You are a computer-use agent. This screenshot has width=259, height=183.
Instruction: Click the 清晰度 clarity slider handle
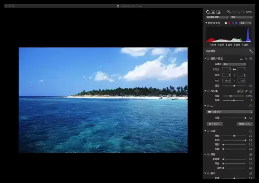tap(223, 159)
